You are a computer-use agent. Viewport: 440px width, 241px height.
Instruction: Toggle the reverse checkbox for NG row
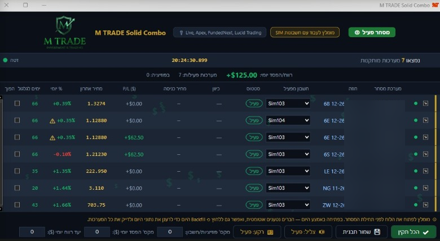pos(17,188)
